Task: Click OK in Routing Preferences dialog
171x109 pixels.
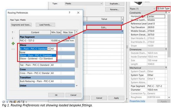Action: coord(56,95)
